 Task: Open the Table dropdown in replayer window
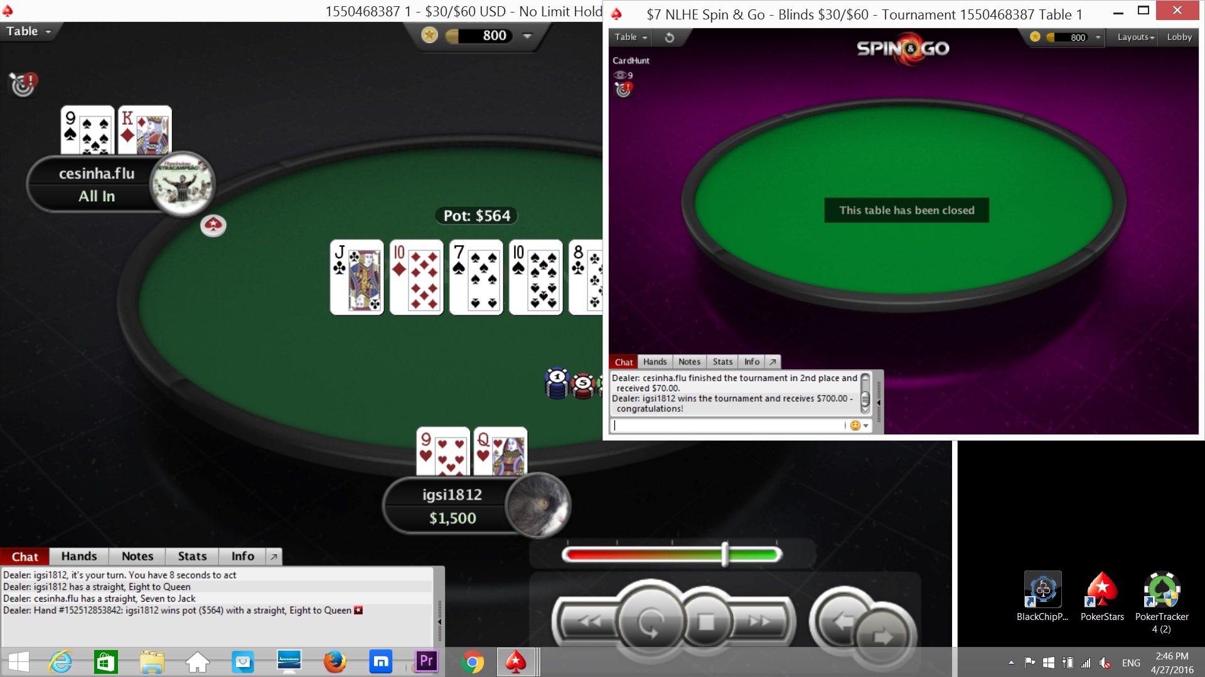coord(28,31)
